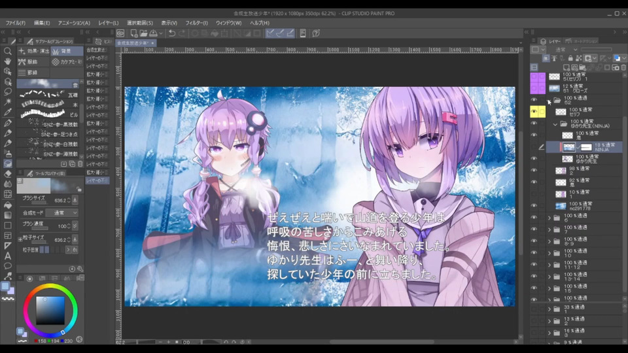The height and width of the screenshot is (353, 628).
Task: Click the lock layer icon
Action: point(570,58)
